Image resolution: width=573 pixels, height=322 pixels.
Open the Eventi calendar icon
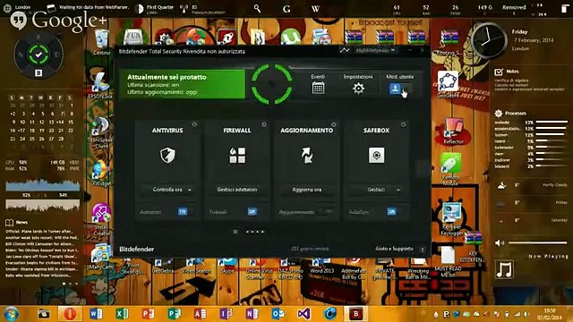pyautogui.click(x=318, y=88)
